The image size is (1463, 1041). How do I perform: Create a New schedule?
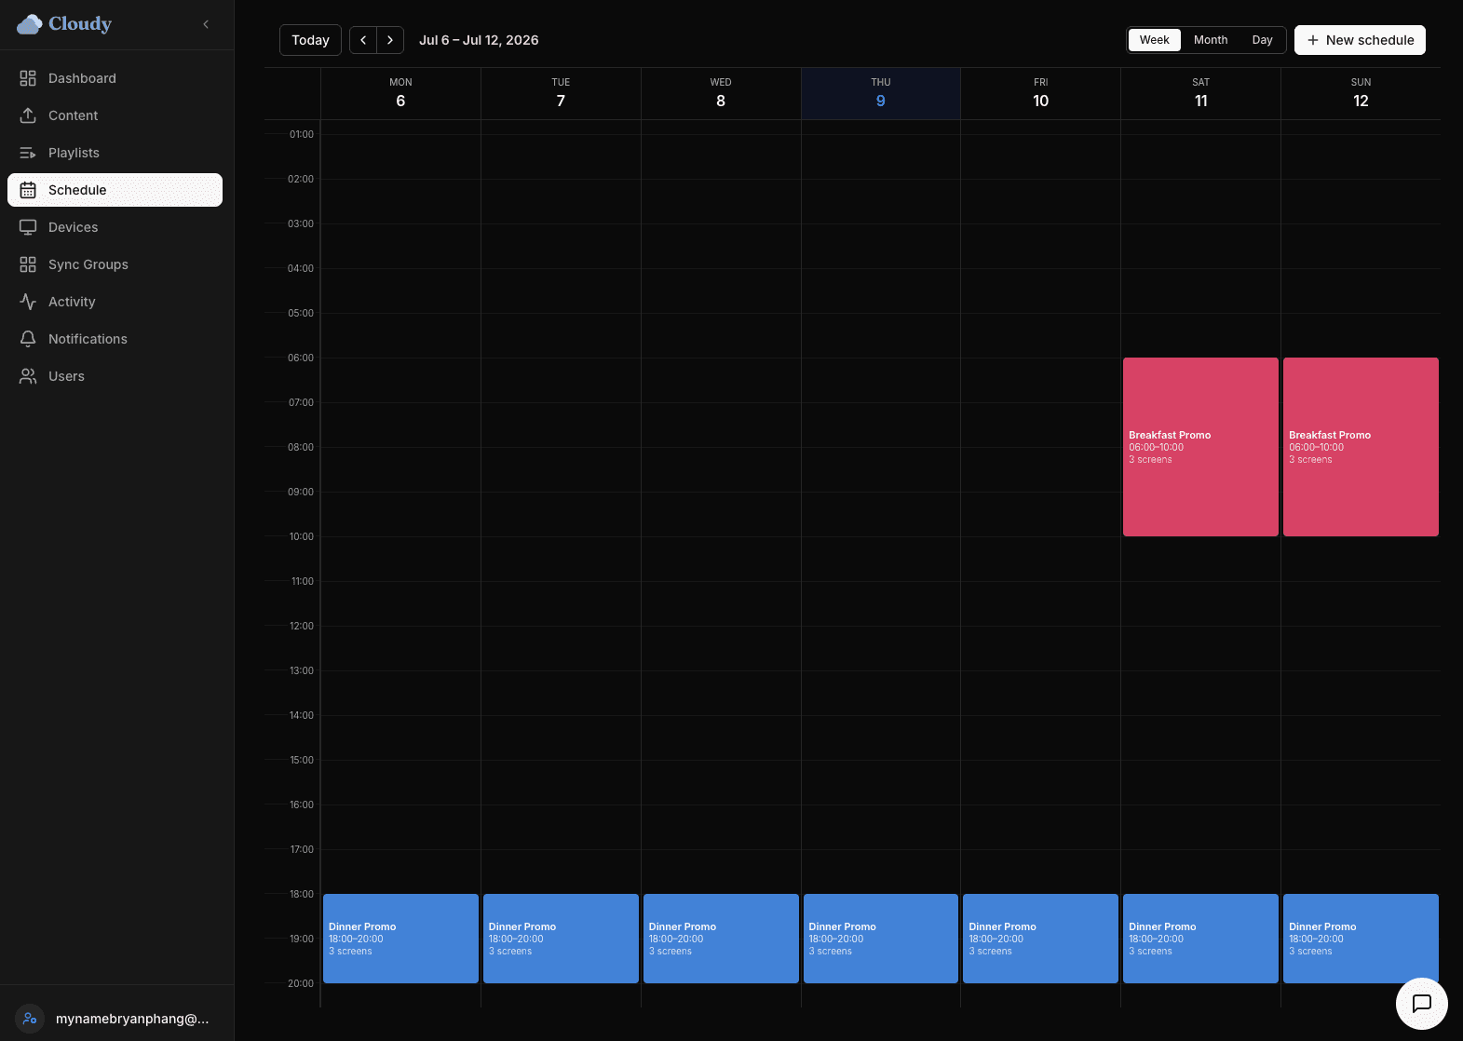point(1360,40)
